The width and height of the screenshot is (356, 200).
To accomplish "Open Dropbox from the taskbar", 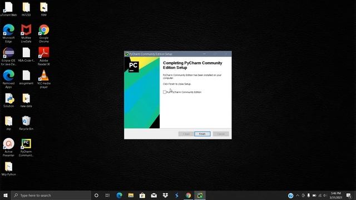I will pyautogui.click(x=165, y=195).
